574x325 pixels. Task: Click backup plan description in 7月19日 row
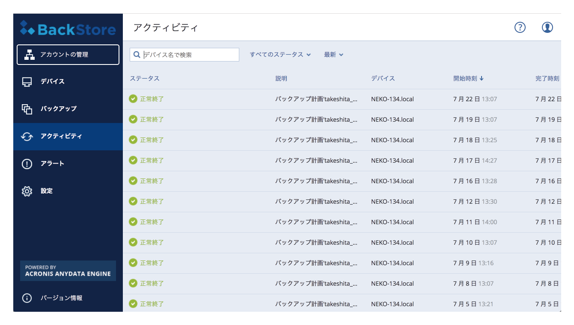click(x=316, y=120)
